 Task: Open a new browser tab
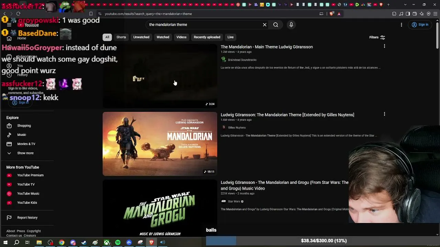[x=388, y=4]
